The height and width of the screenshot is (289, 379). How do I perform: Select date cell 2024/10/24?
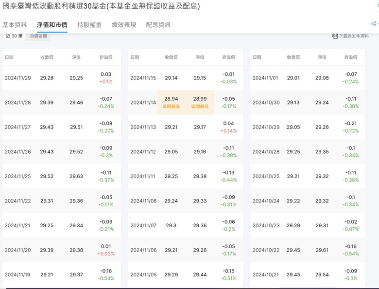266,201
